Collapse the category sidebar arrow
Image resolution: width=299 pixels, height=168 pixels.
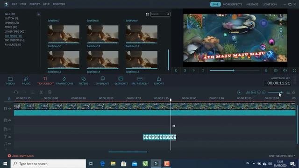tap(38, 14)
